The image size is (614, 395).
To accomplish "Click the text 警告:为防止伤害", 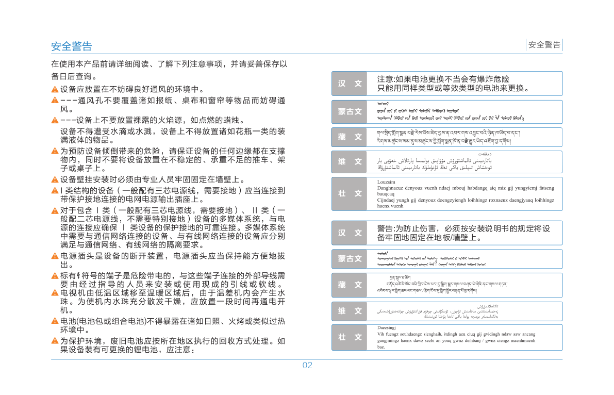I will coord(409,229).
